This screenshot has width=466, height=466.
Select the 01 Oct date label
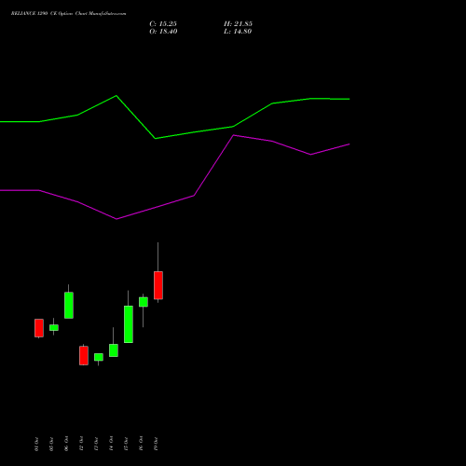[x=36, y=444]
